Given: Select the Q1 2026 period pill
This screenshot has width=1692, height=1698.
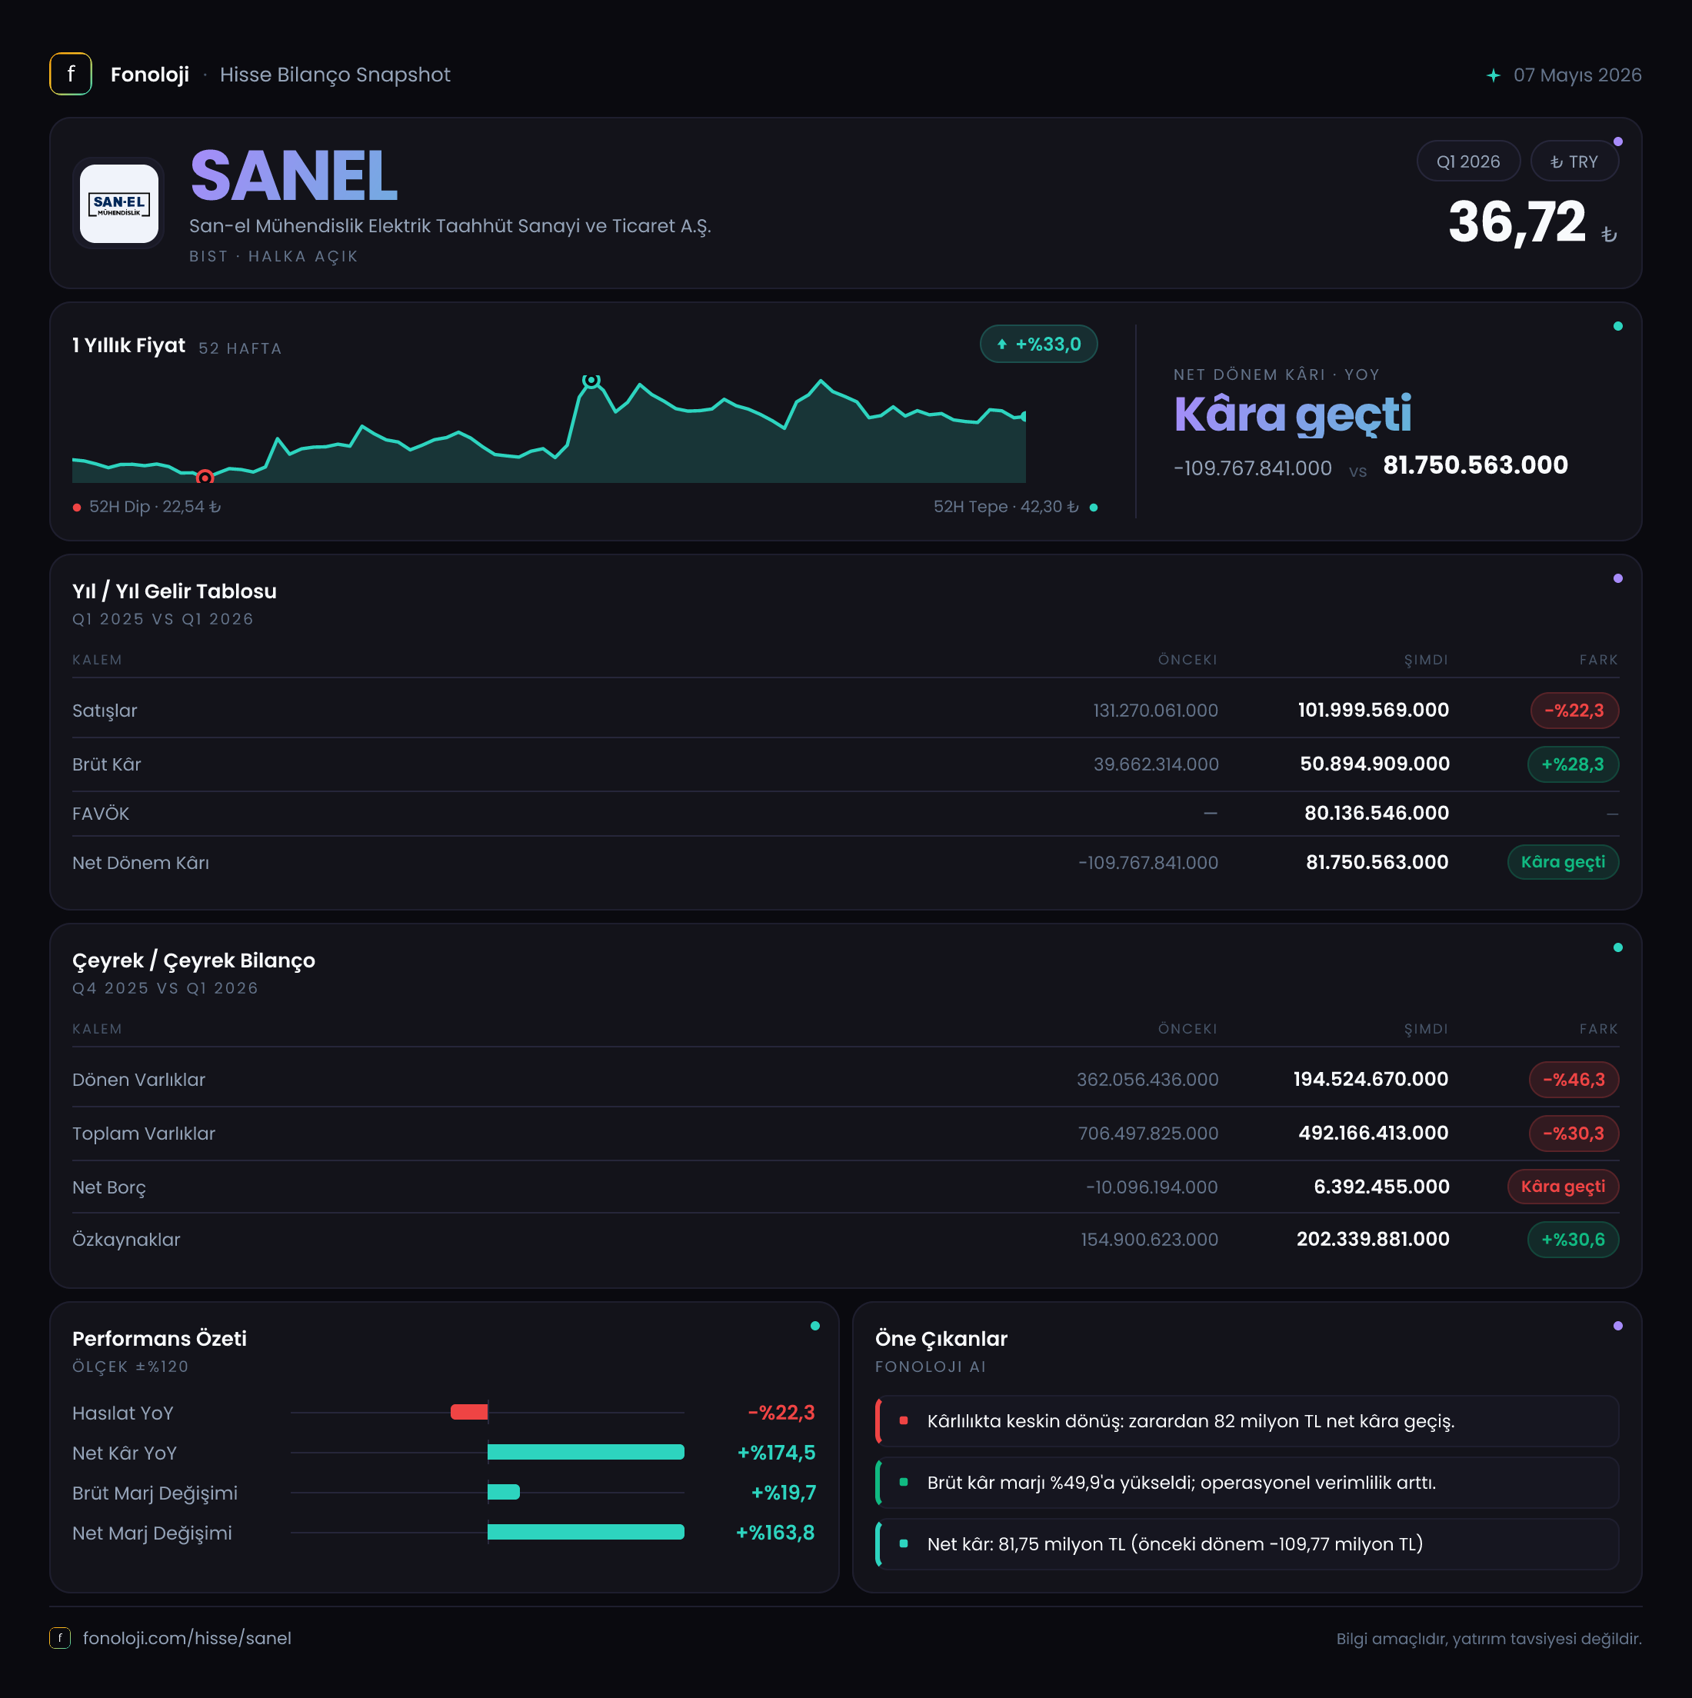Looking at the screenshot, I should pyautogui.click(x=1468, y=161).
